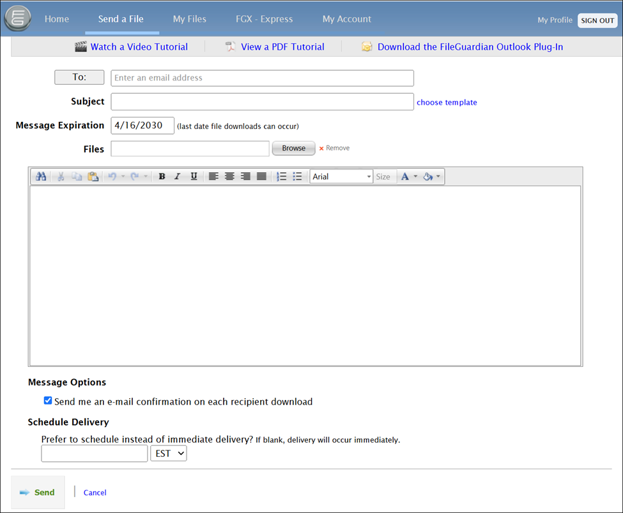Click the font color A icon
This screenshot has height=513, width=623.
coord(405,177)
